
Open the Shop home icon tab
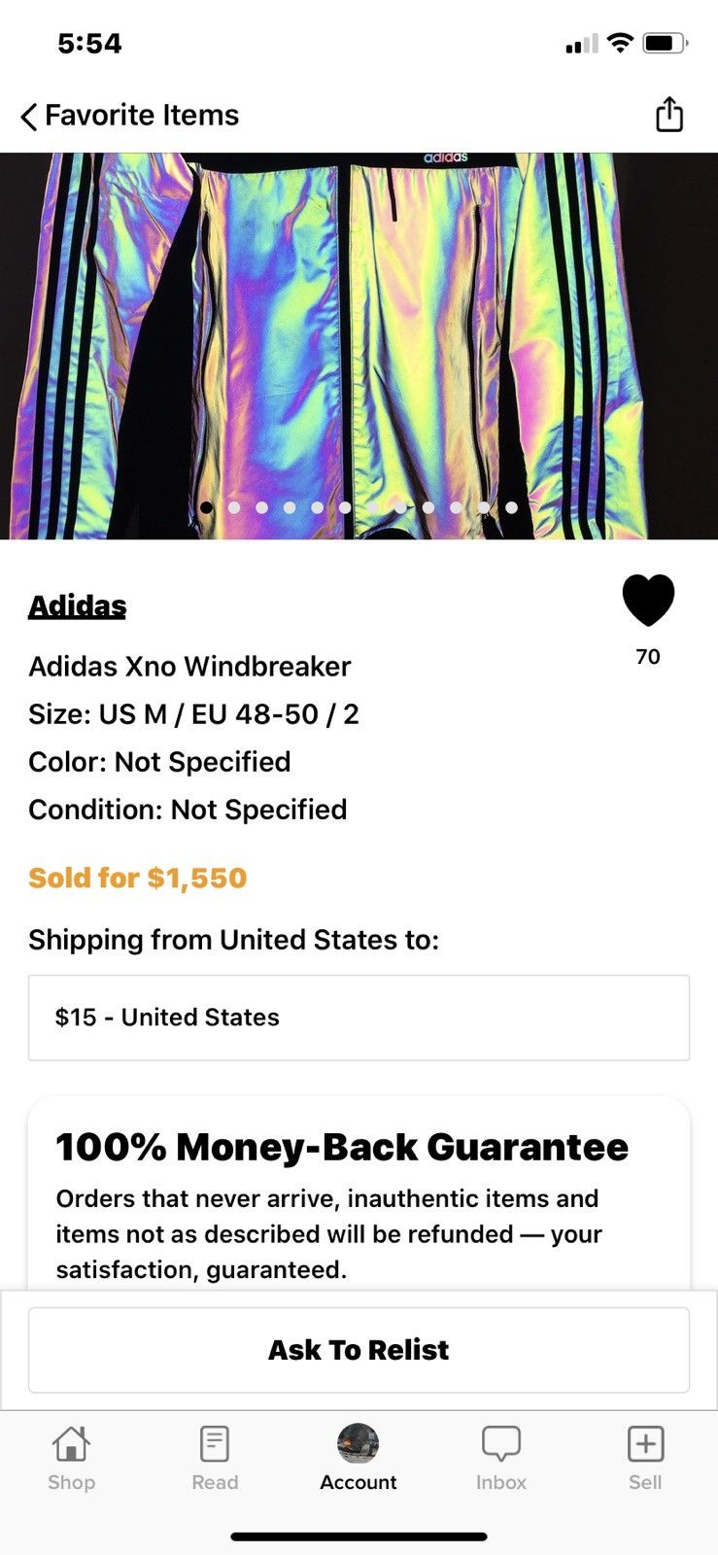tap(72, 1457)
